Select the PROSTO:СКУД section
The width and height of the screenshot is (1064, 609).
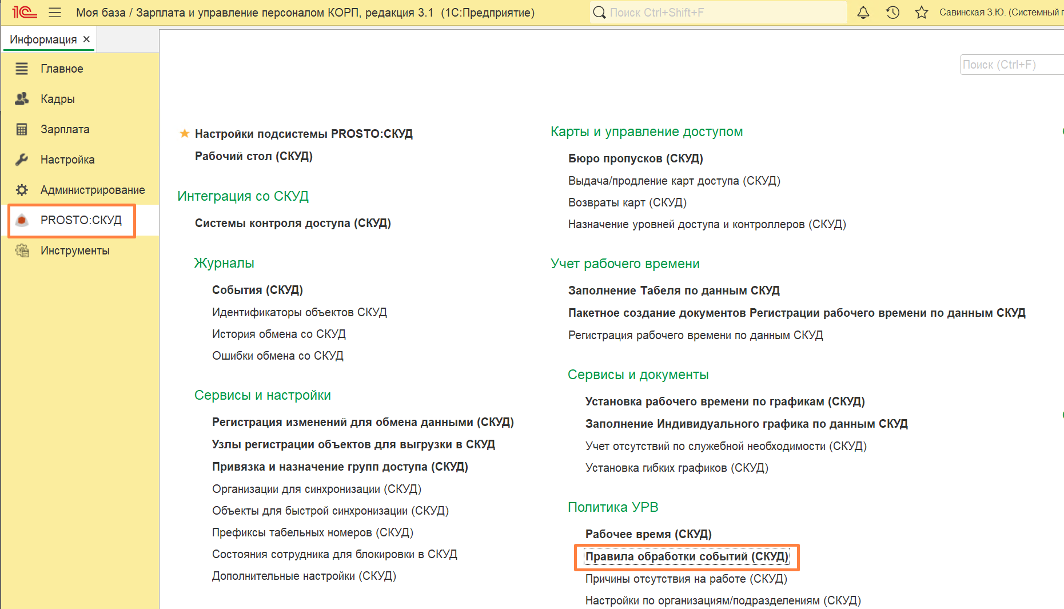(81, 220)
